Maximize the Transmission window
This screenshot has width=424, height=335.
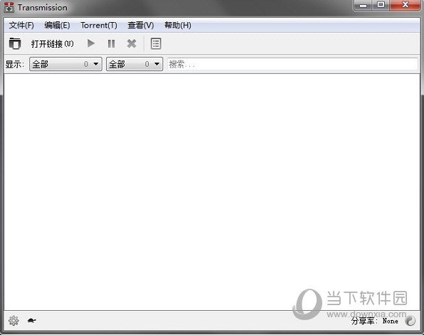381,5
